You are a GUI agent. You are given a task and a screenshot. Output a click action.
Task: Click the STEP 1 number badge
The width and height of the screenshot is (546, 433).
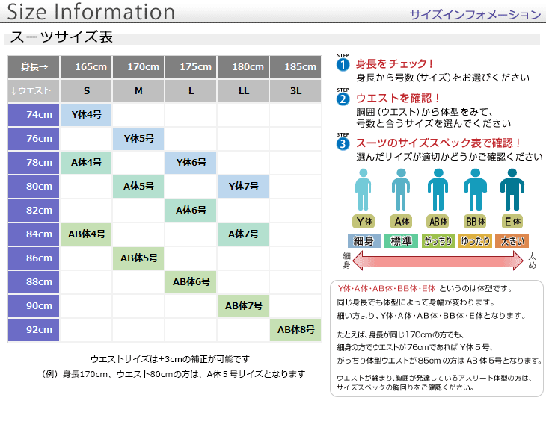[x=343, y=65]
